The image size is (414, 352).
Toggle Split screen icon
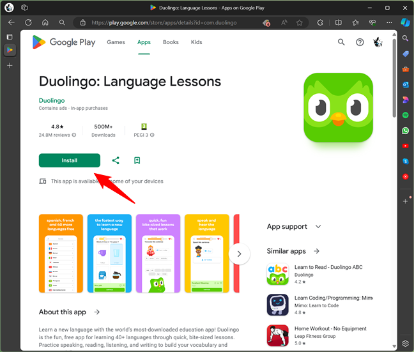point(338,23)
